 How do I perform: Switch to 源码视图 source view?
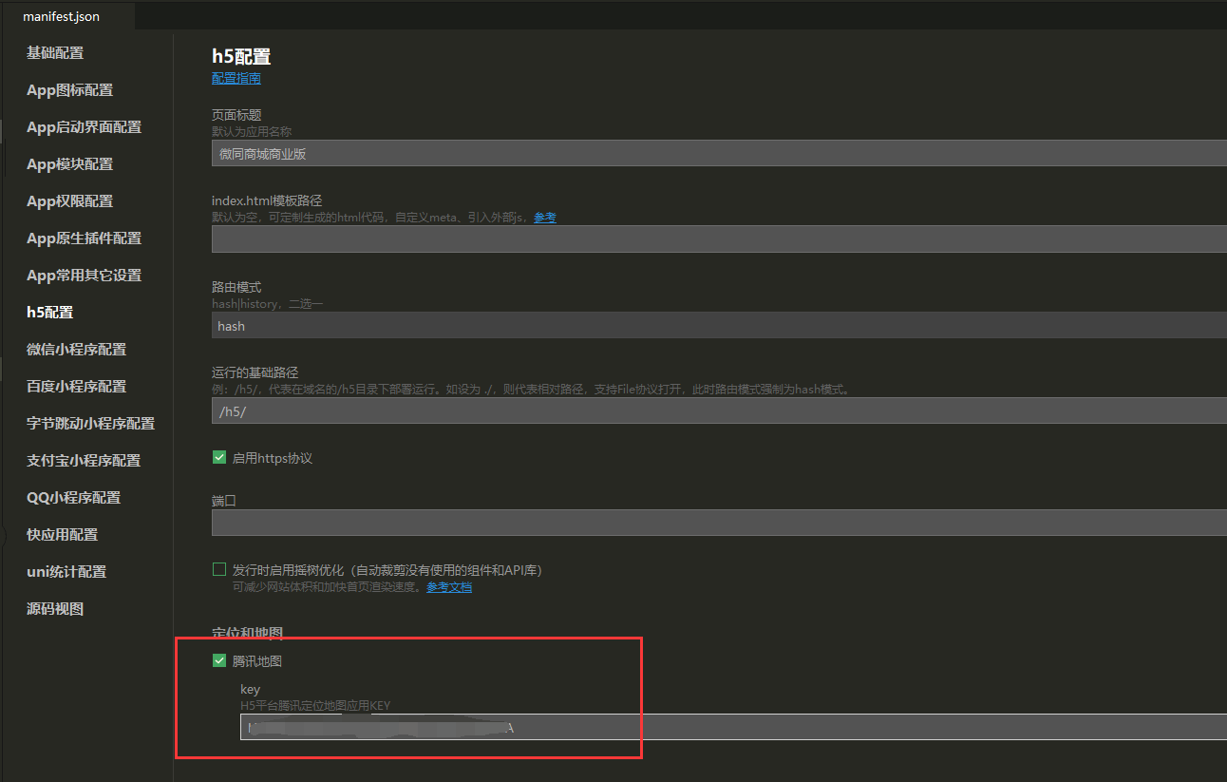[55, 609]
